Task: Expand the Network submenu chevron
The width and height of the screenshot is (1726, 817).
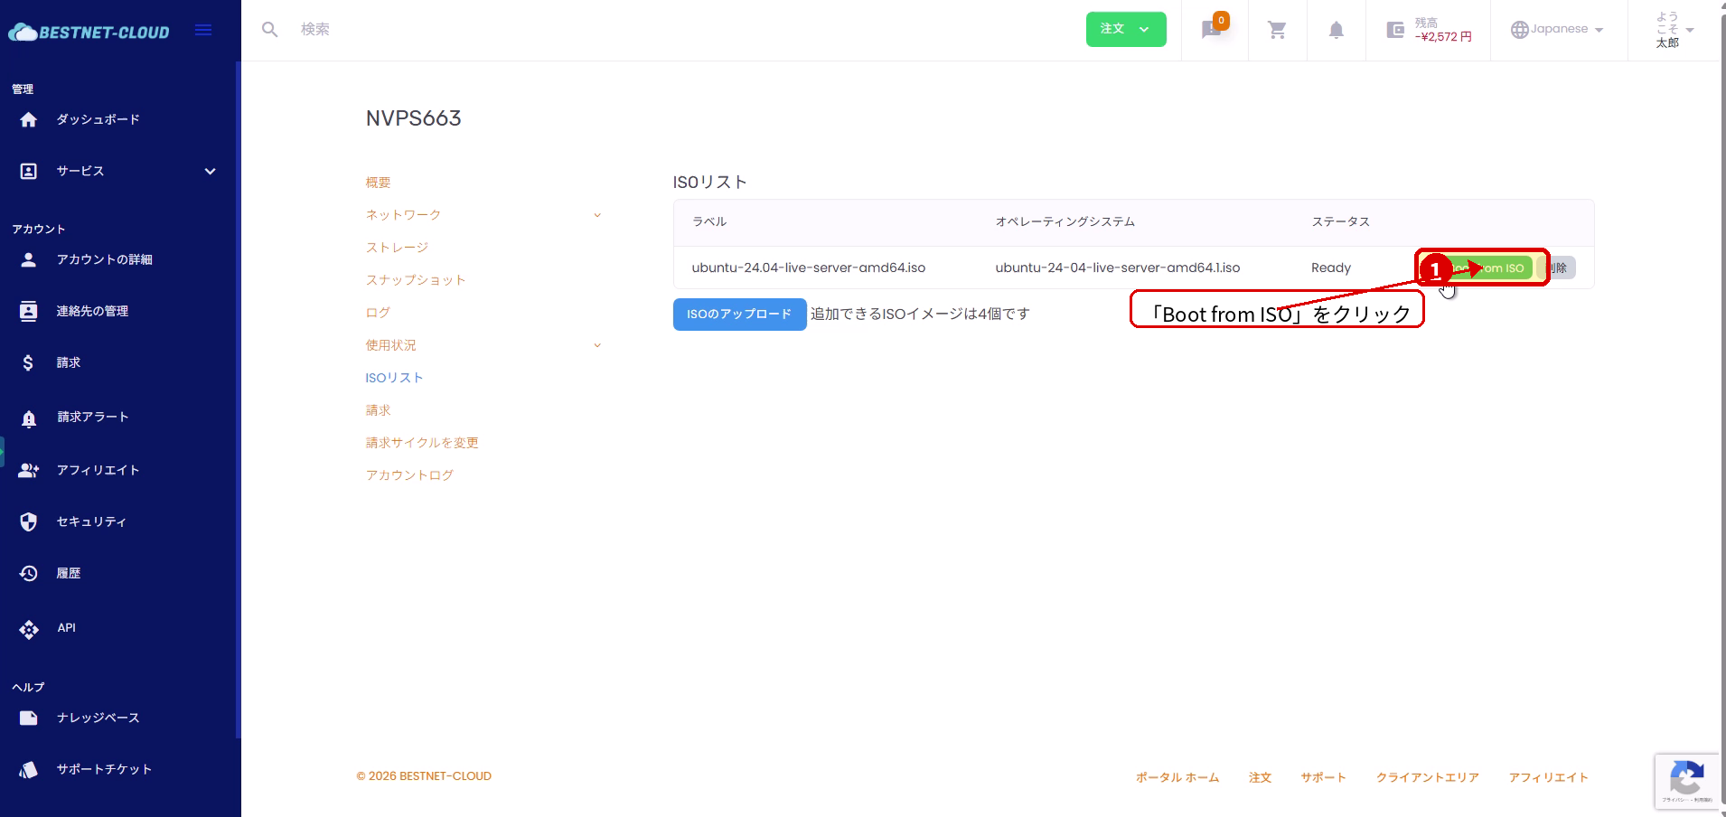Action: (596, 215)
